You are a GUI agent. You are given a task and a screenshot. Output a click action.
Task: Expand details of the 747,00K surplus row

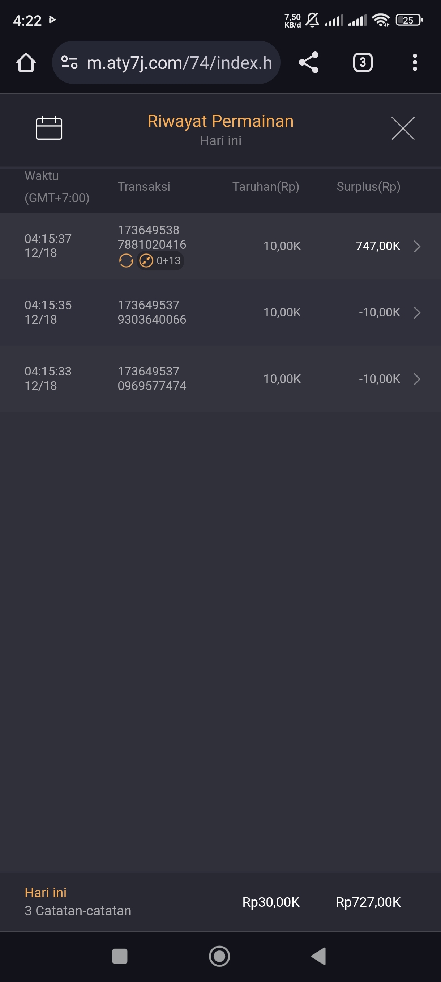pyautogui.click(x=417, y=246)
